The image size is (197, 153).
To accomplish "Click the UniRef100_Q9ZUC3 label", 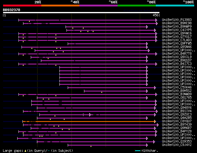I will (x=177, y=114).
